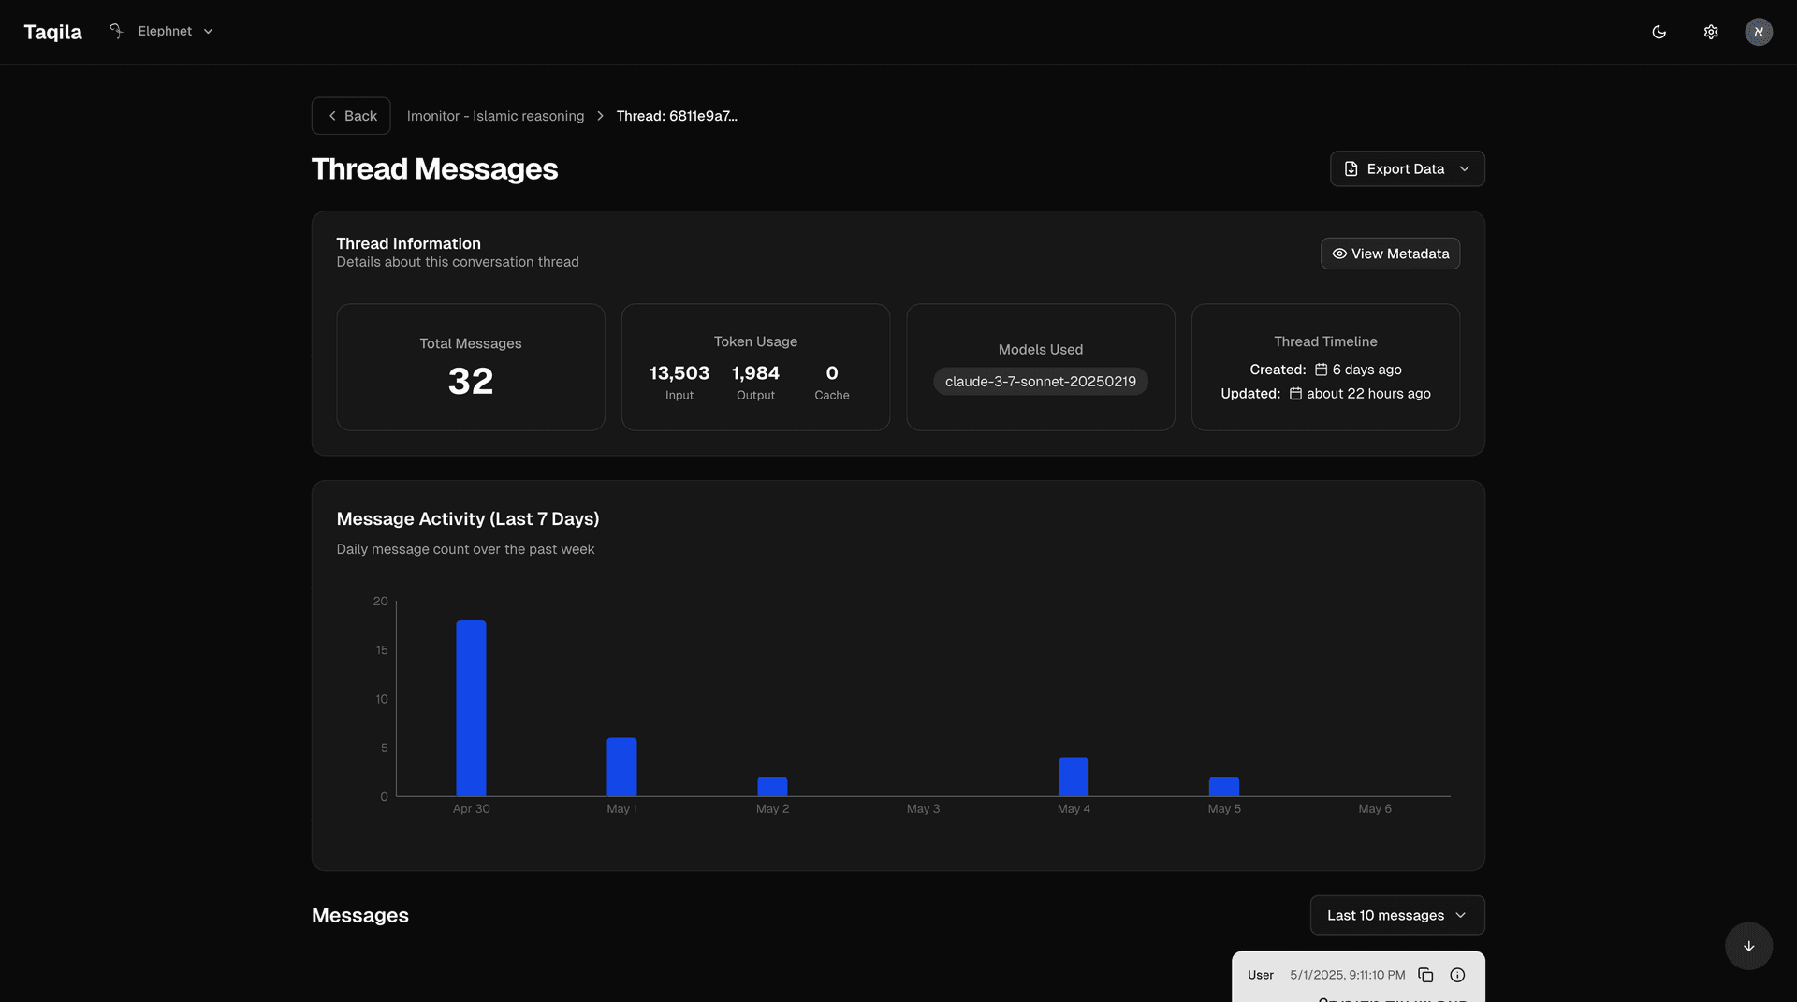Image resolution: width=1797 pixels, height=1002 pixels.
Task: Click the profile avatar in the top bar
Action: pos(1759,31)
